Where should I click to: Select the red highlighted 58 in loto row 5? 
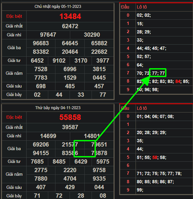tap(155, 157)
